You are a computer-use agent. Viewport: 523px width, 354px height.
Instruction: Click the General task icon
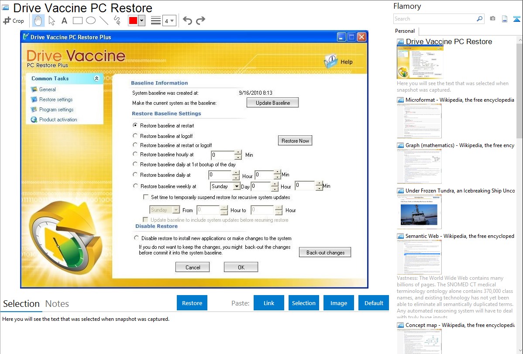34,89
